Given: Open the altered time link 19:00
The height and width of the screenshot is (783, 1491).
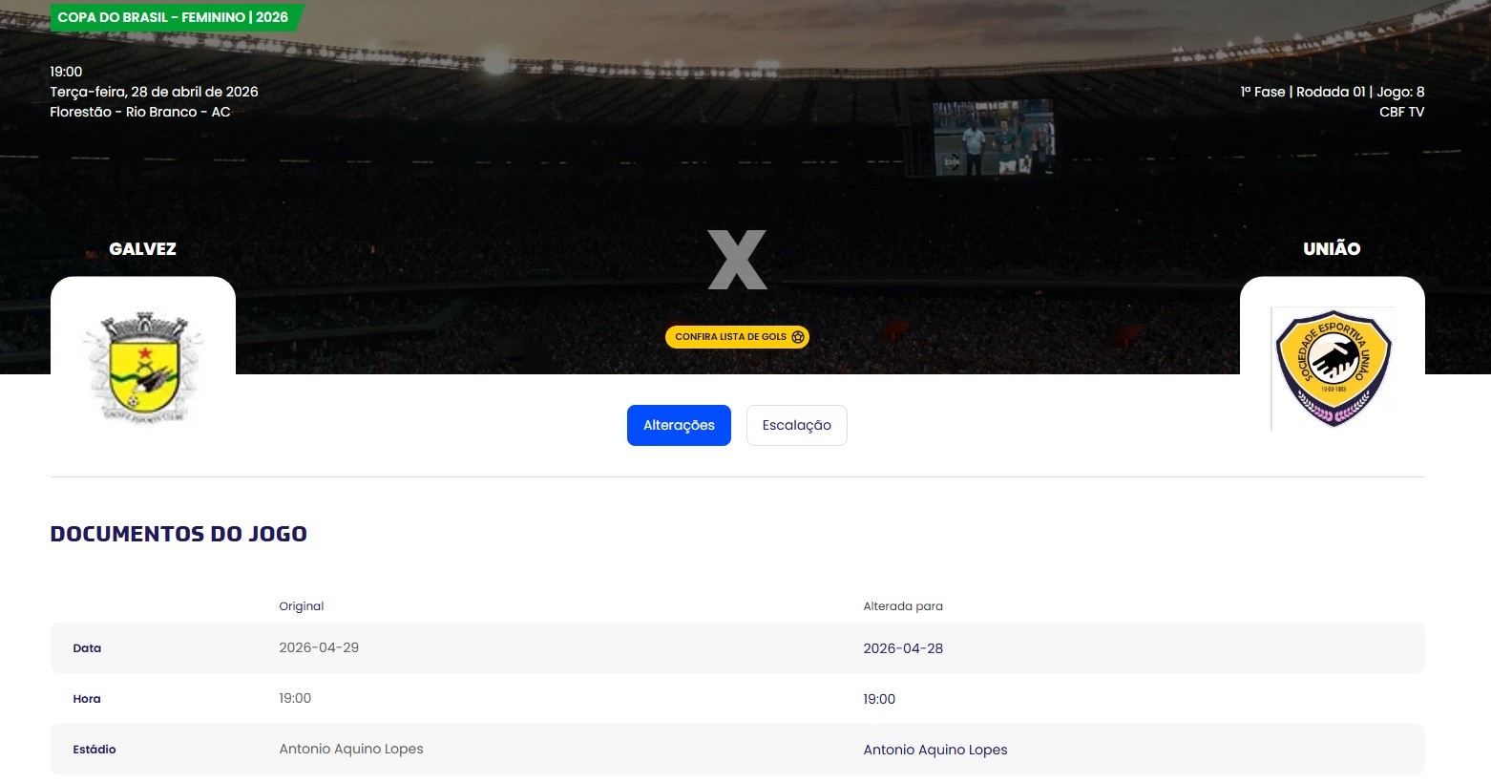Looking at the screenshot, I should [x=878, y=698].
